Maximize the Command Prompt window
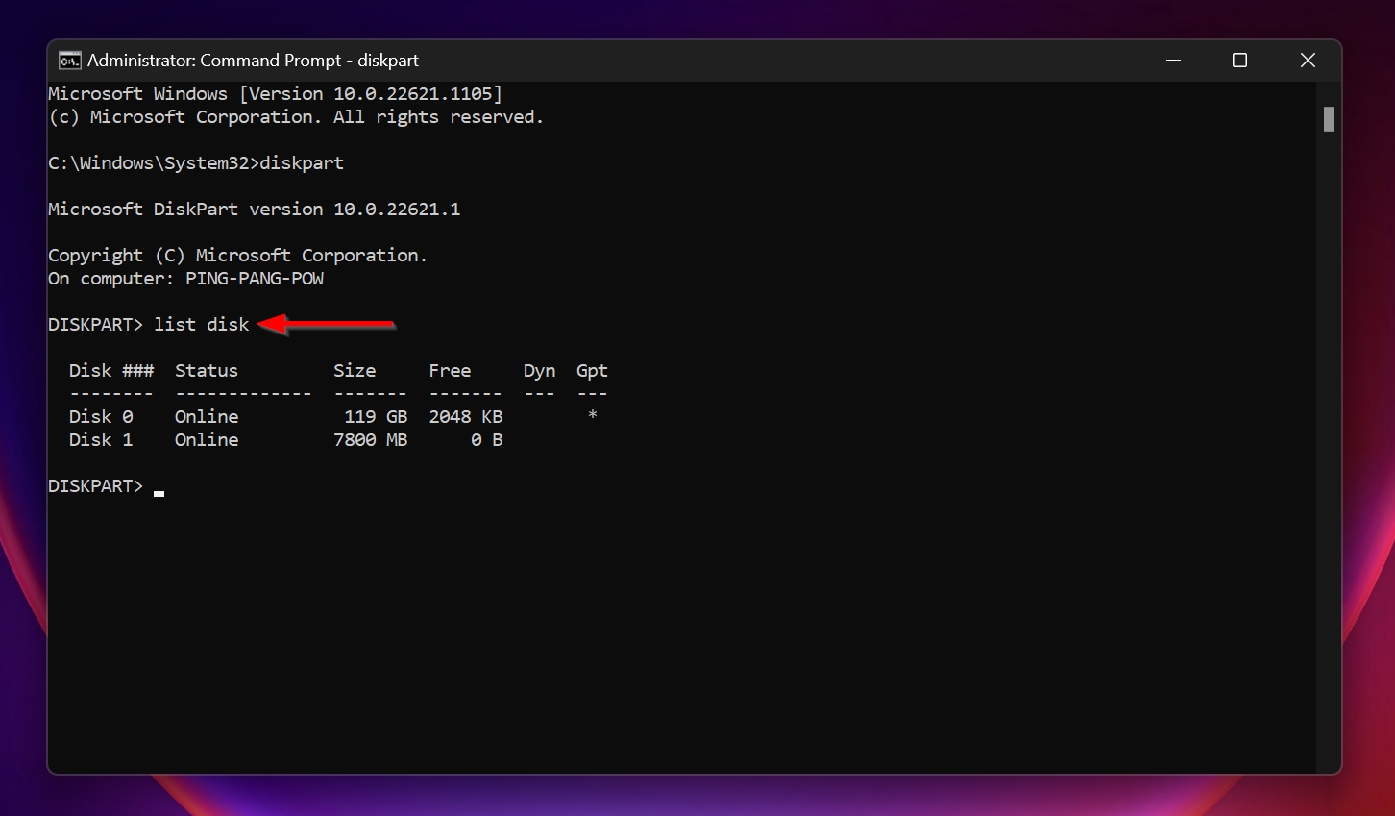1395x816 pixels. [x=1239, y=60]
